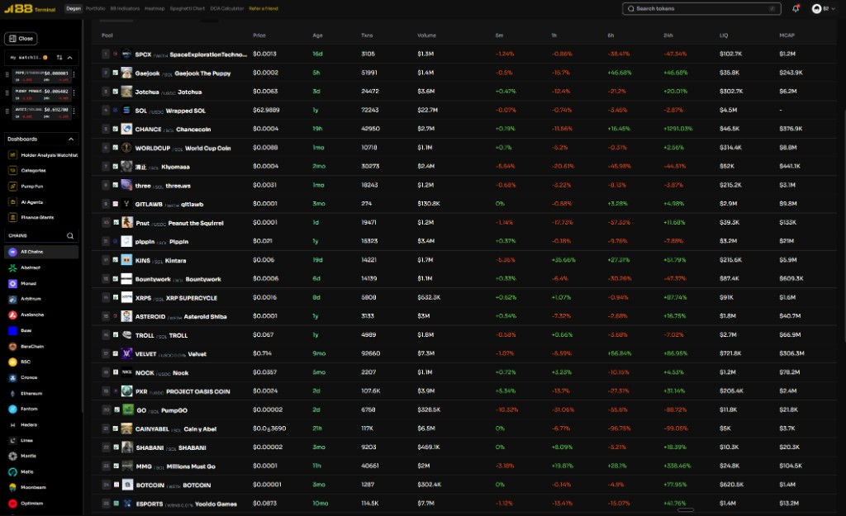Select the Peanut the Squirrel pool

point(464,223)
